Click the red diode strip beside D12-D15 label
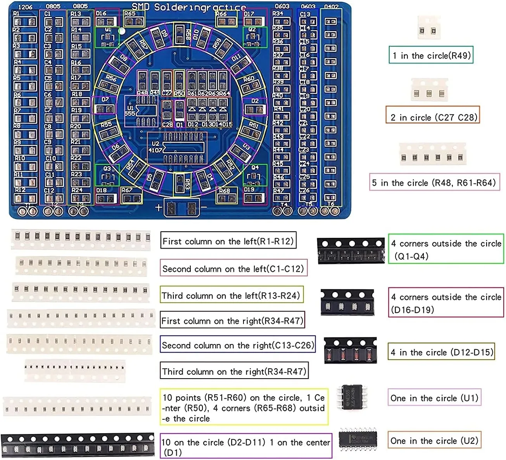The image size is (506, 460). pos(351,350)
